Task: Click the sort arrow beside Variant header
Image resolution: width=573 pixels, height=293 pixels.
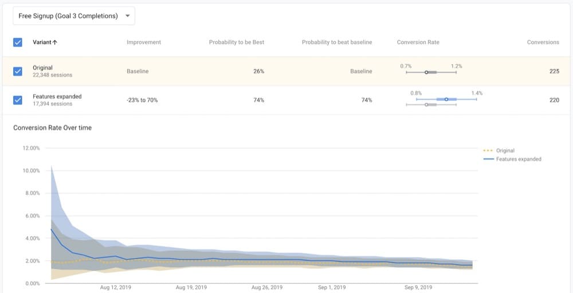Action: (55, 42)
